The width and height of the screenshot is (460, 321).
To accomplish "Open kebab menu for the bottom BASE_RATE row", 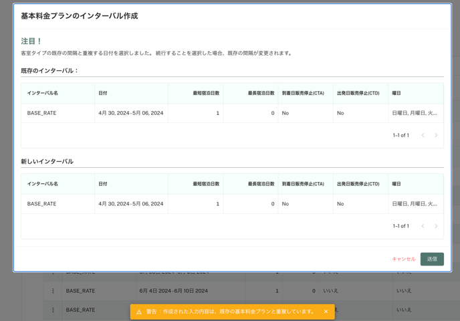I will [x=53, y=310].
